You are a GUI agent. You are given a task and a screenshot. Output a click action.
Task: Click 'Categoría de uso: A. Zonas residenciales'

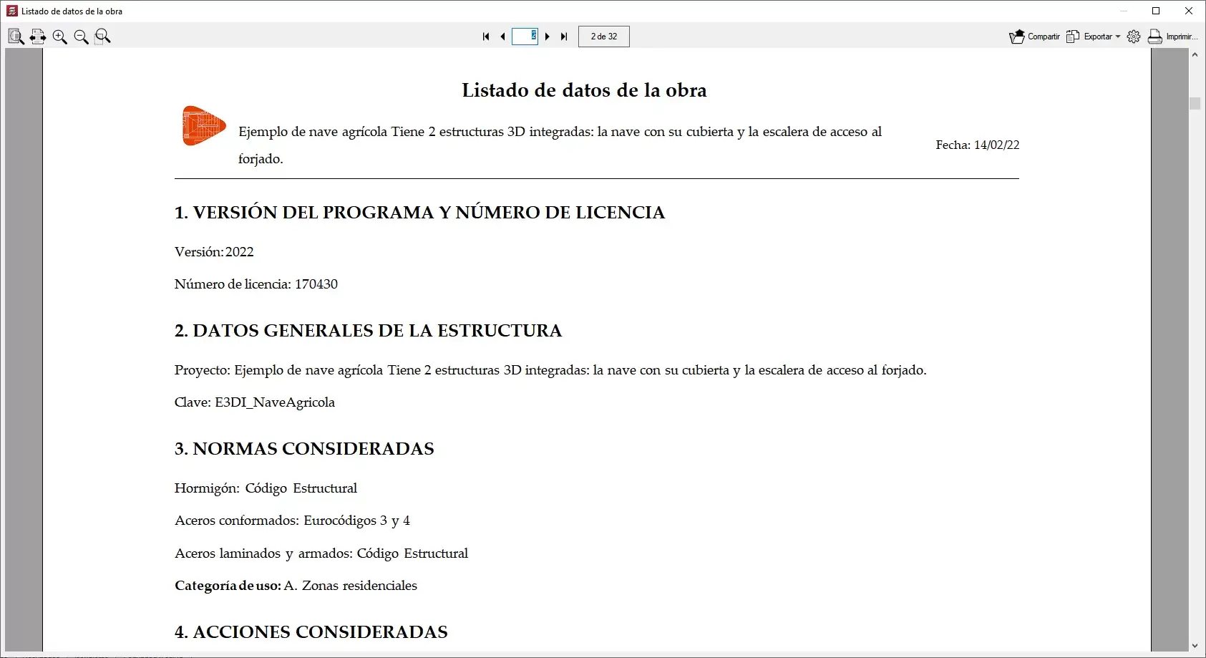click(x=296, y=586)
